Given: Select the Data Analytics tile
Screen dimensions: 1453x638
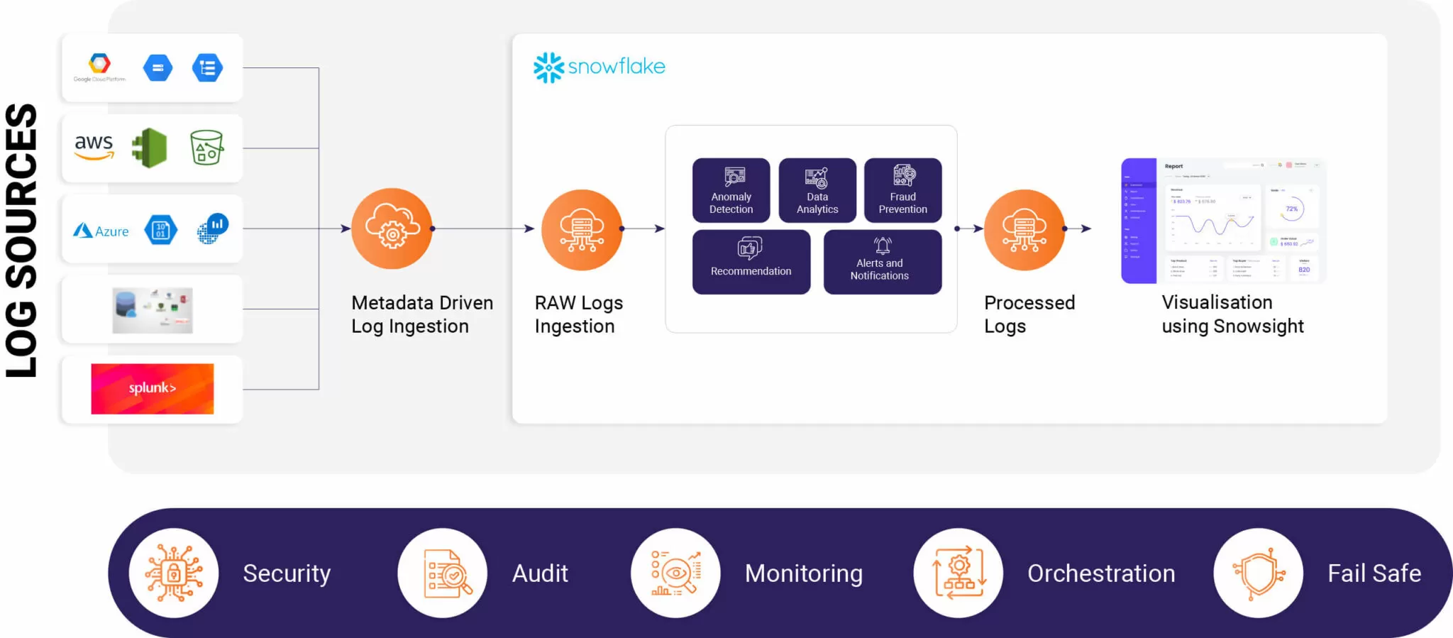Looking at the screenshot, I should (817, 190).
